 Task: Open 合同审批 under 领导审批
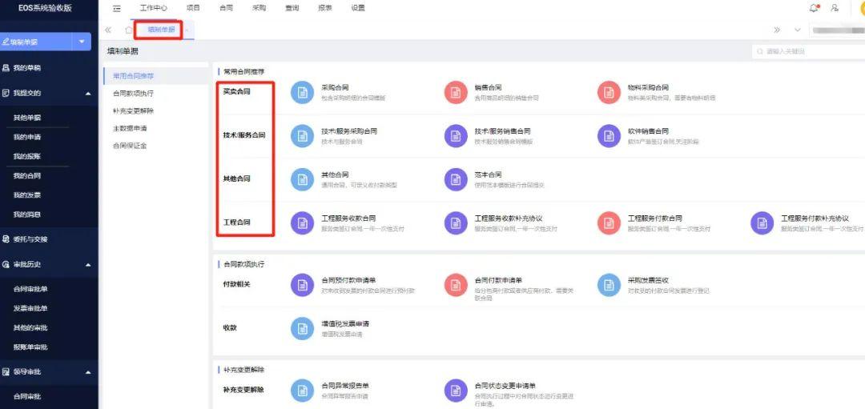pyautogui.click(x=27, y=396)
